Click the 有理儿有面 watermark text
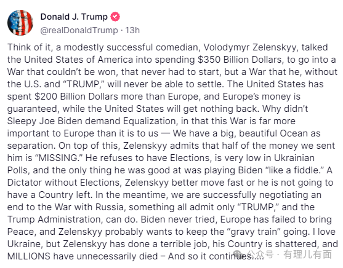 click(307, 254)
